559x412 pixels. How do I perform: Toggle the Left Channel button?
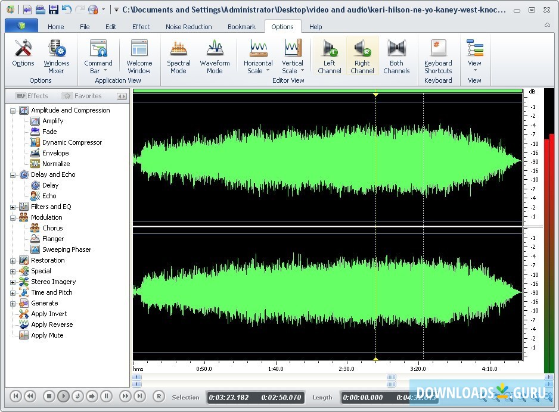pos(330,56)
